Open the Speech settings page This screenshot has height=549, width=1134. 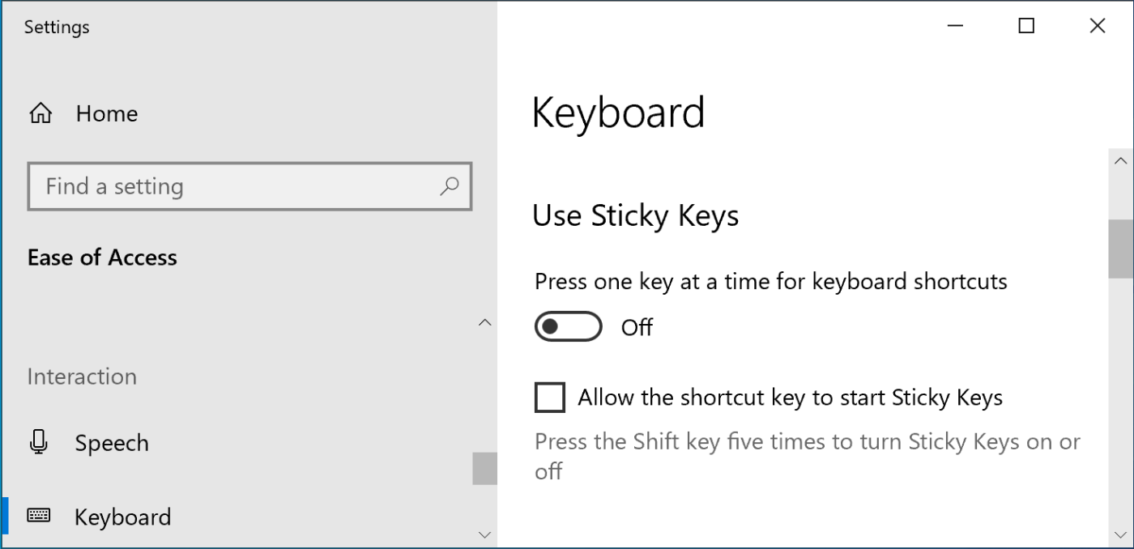pos(112,443)
